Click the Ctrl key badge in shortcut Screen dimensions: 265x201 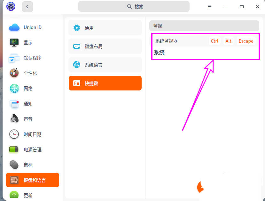(x=214, y=41)
